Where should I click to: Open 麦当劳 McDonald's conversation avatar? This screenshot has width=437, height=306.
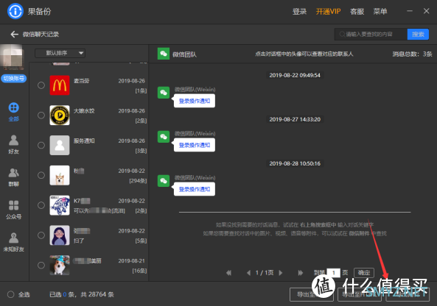pyautogui.click(x=60, y=85)
